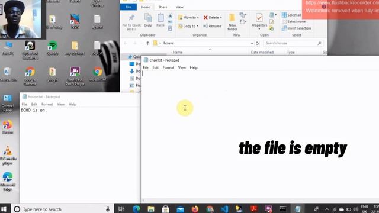The image size is (379, 213).
Task: Open Firefox from the taskbar
Action: pos(195,209)
